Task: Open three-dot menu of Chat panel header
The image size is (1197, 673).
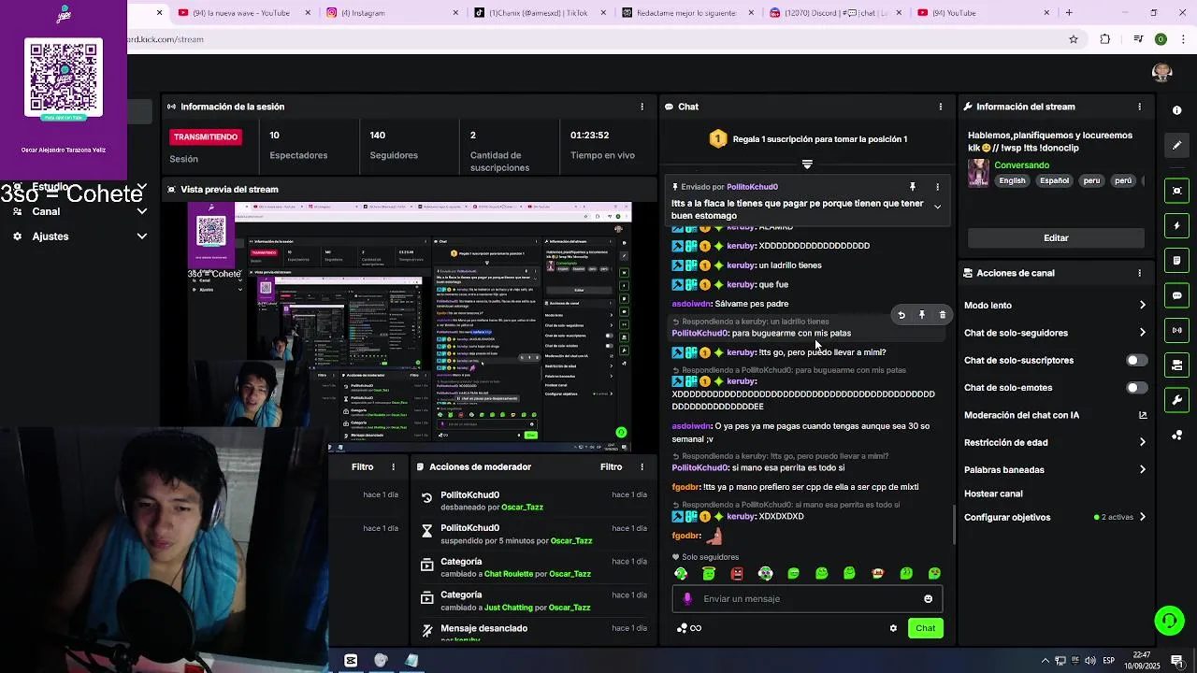Action: (x=940, y=107)
